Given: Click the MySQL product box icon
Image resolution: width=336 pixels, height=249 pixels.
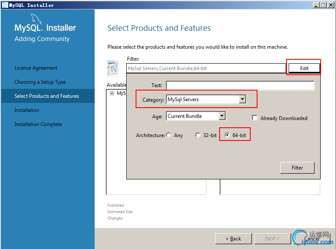Looking at the screenshot, I should 113,68.
